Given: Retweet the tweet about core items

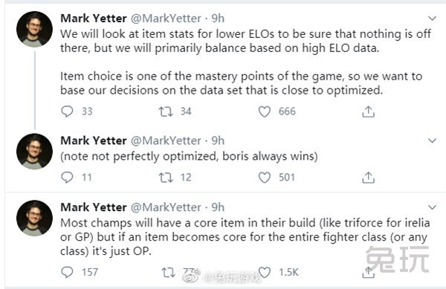Looking at the screenshot, I should (169, 272).
